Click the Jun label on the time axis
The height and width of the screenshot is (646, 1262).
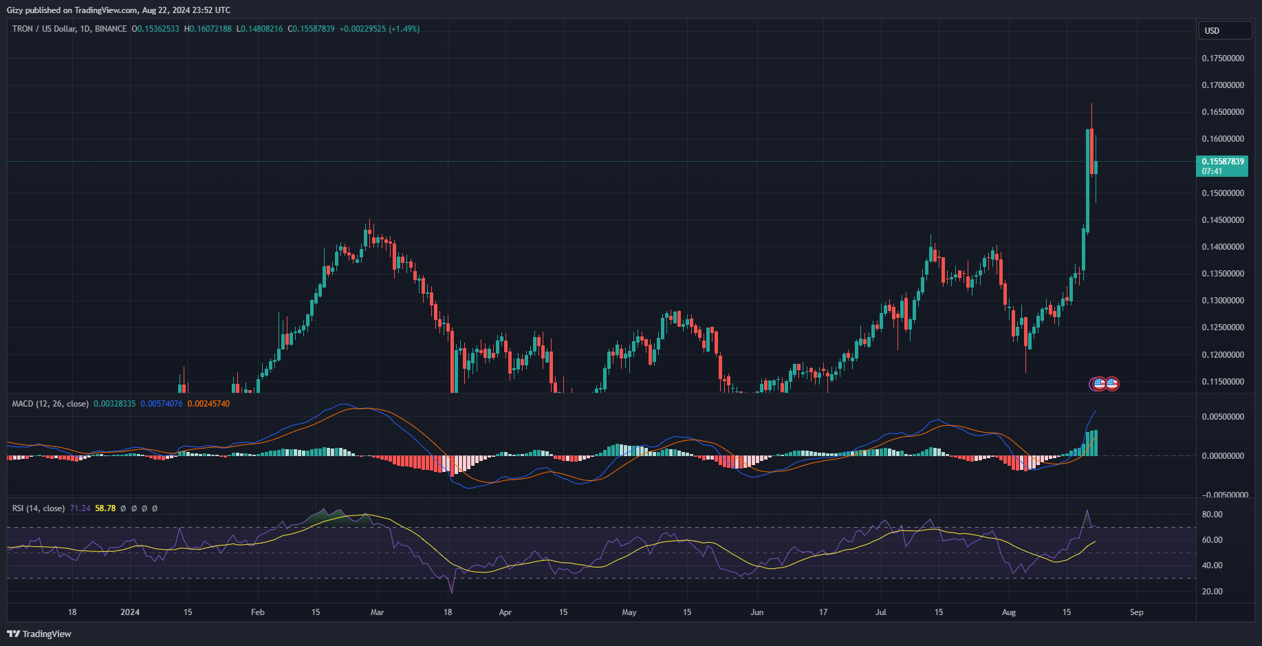click(757, 612)
